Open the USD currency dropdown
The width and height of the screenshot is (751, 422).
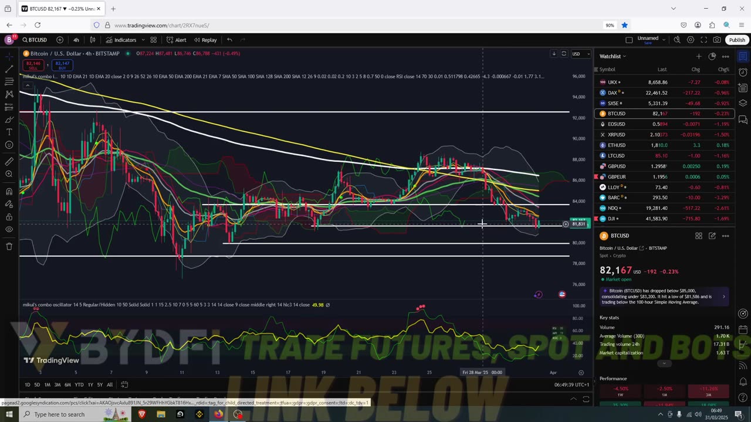point(580,54)
